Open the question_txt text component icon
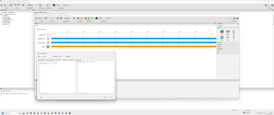This screenshot has width=274, height=115. (x=48, y=39)
